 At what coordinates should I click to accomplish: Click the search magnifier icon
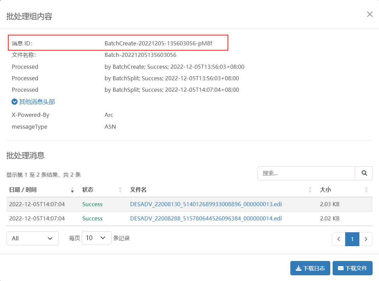pos(364,173)
